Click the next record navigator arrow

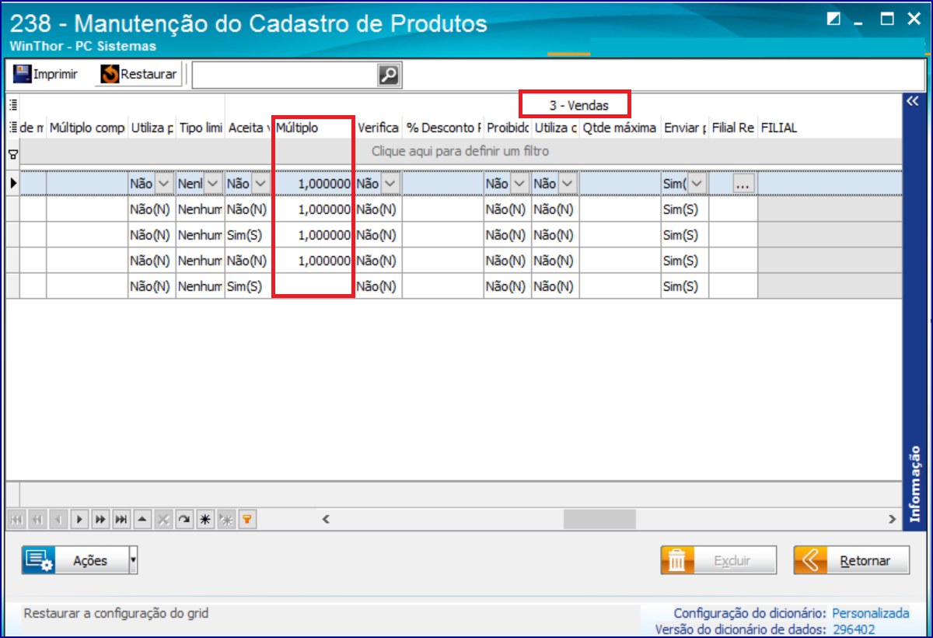(79, 519)
